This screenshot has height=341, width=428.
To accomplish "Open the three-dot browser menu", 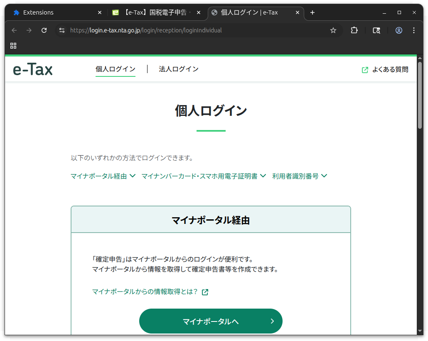I will pos(413,30).
